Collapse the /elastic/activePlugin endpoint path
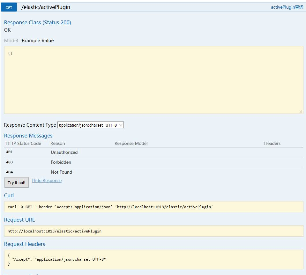The image size is (306, 275). pos(46,7)
